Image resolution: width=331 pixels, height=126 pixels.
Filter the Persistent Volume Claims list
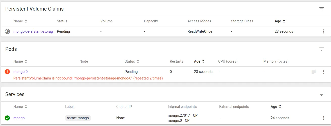coord(321,9)
